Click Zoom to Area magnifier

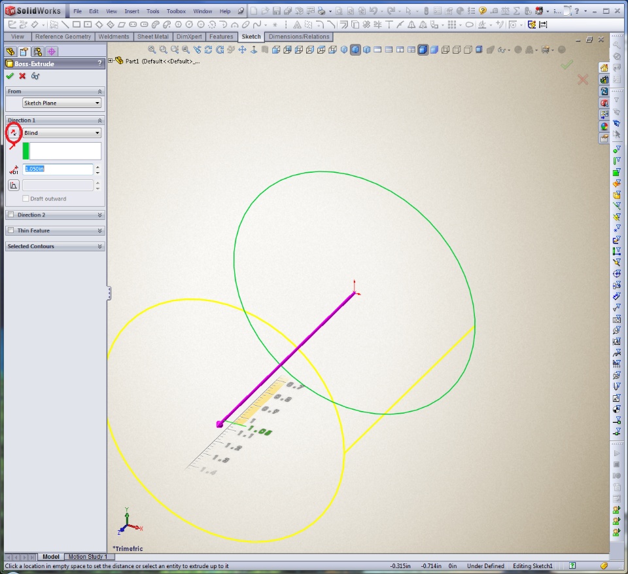click(163, 50)
